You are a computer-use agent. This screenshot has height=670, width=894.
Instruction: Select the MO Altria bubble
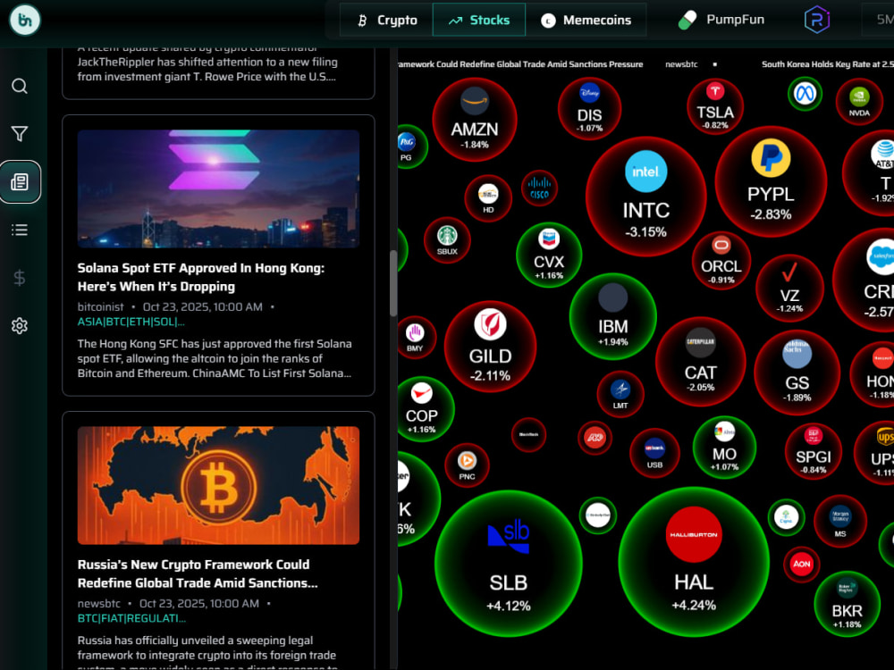pos(725,448)
